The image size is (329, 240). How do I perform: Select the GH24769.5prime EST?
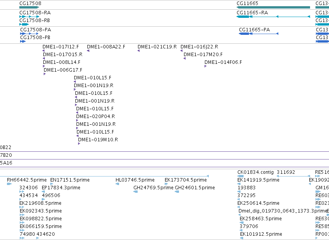pos(153,188)
